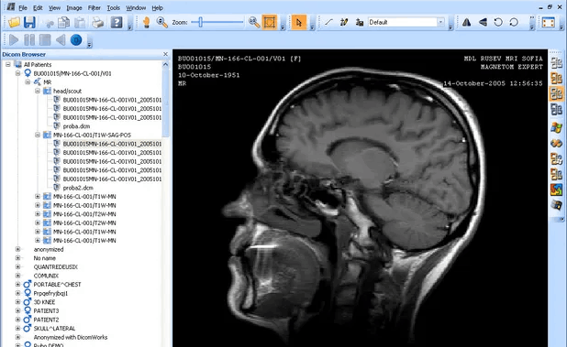
Task: Open the Help menu
Action: tap(157, 8)
